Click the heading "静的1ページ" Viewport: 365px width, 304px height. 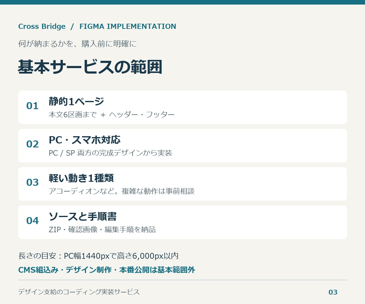[76, 101]
